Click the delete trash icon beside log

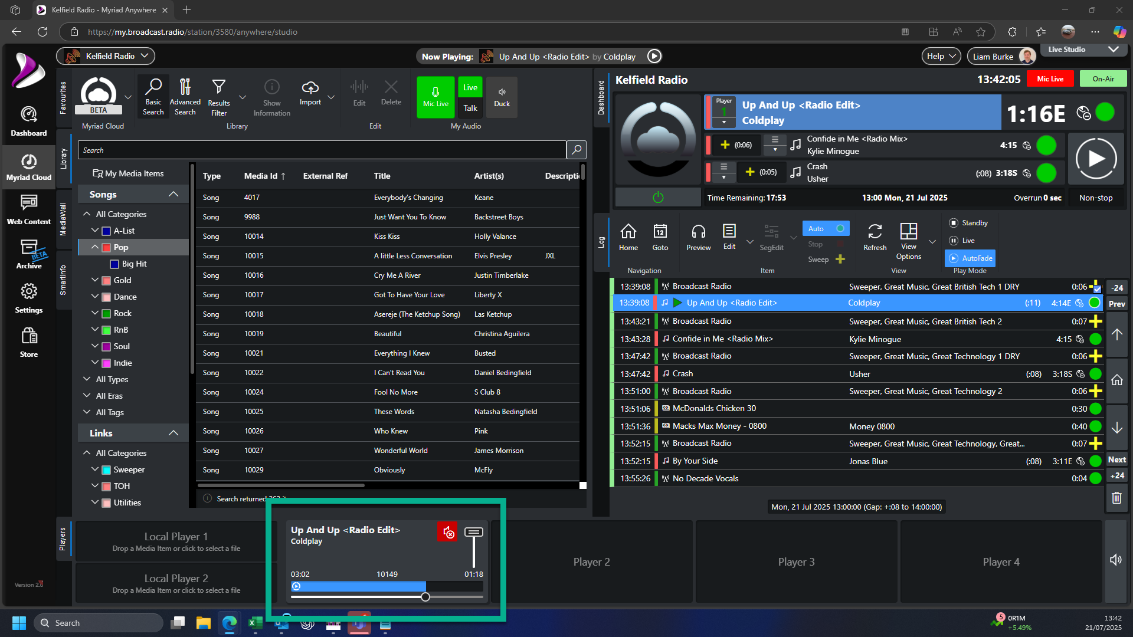1116,498
